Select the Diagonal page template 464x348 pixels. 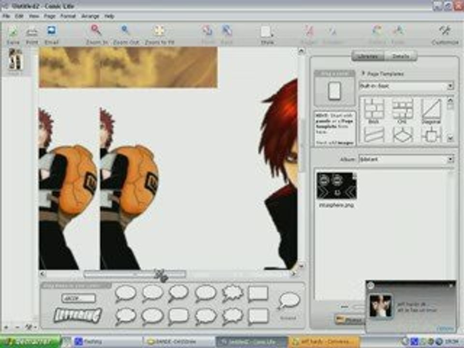coord(431,111)
